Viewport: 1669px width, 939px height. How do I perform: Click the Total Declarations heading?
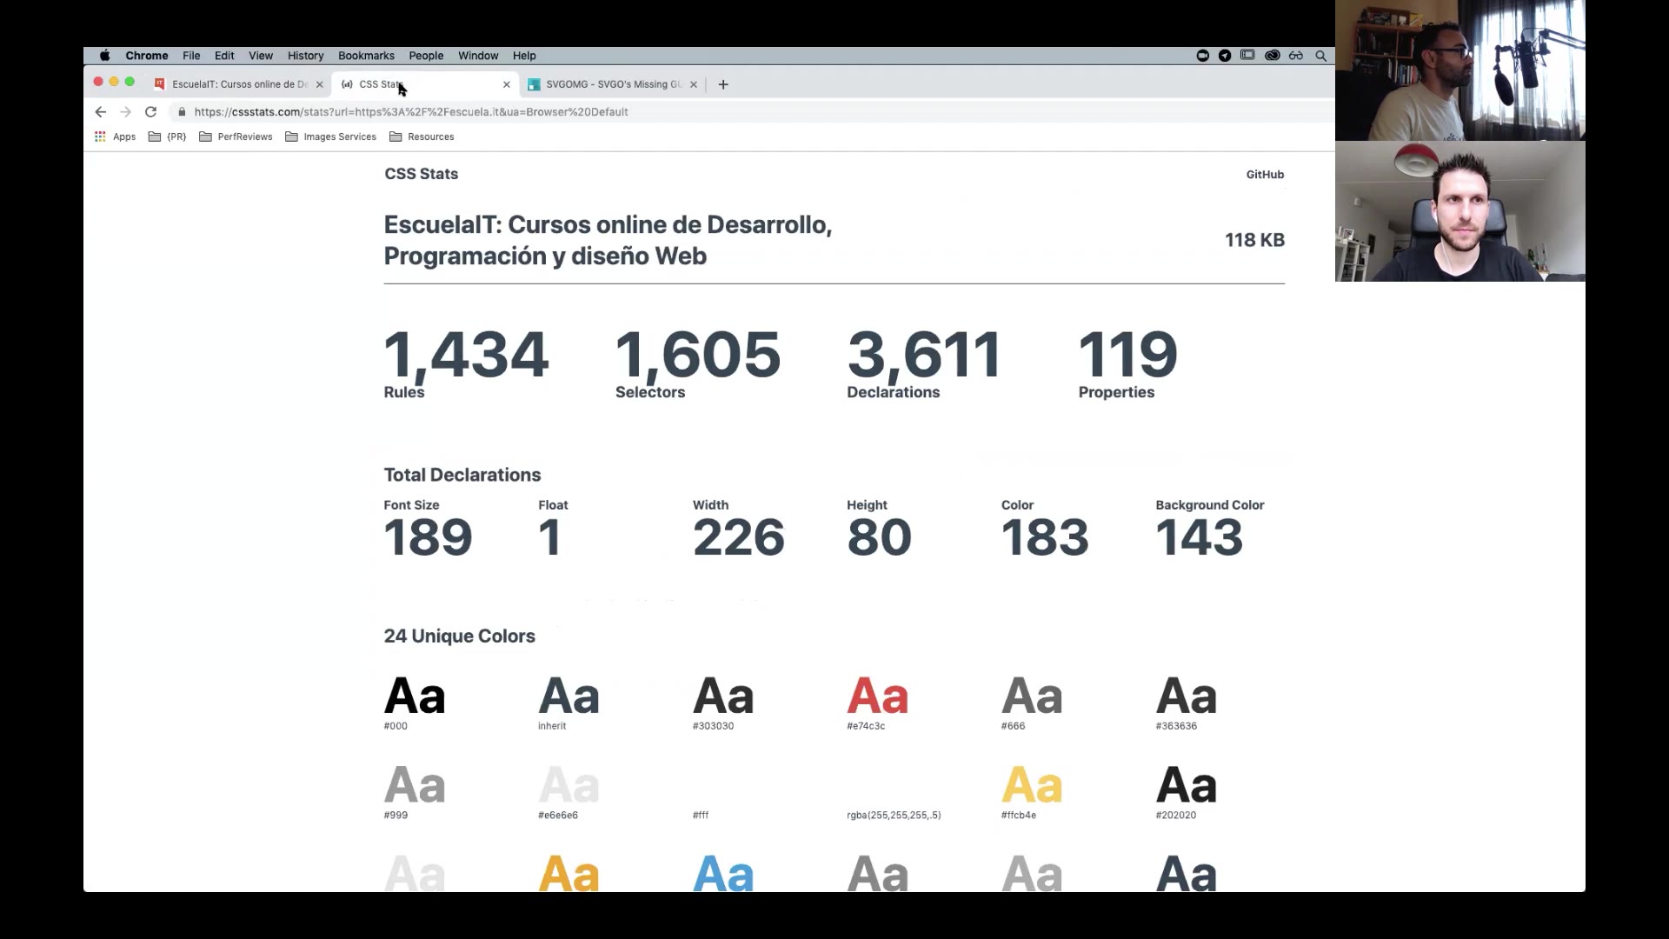click(x=462, y=475)
